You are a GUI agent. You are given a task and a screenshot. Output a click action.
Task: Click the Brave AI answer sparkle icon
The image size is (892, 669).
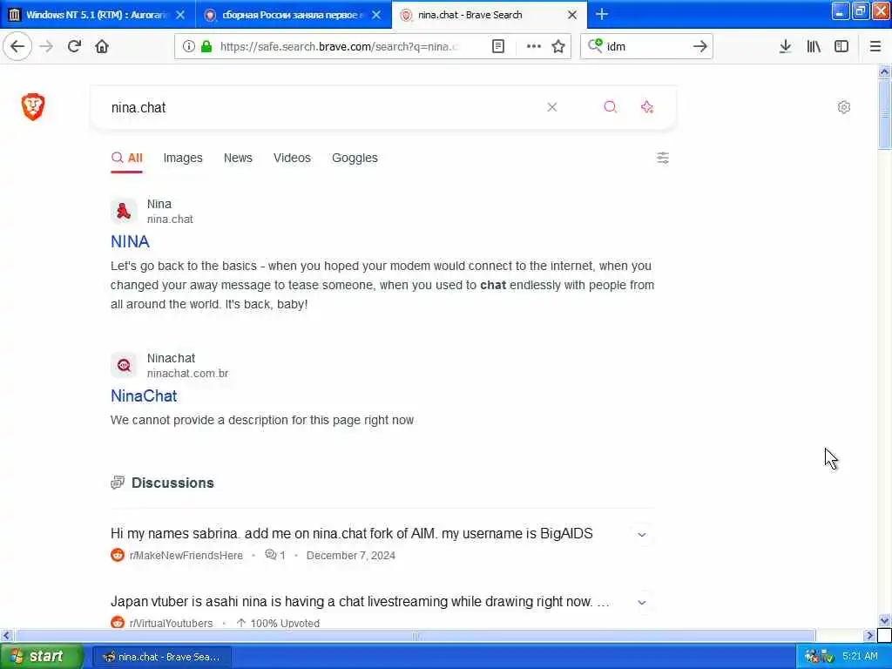coord(647,107)
